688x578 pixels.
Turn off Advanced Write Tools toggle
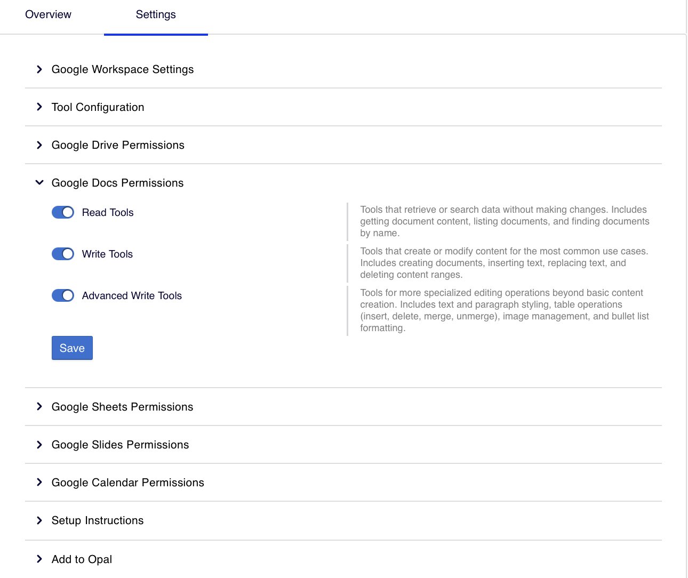[63, 295]
